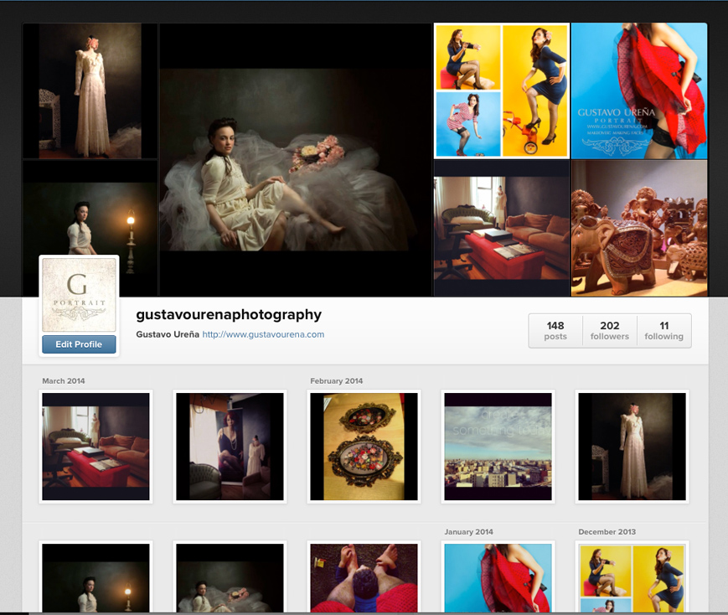View the 148 posts count
Viewport: 728px width, 615px height.
555,330
